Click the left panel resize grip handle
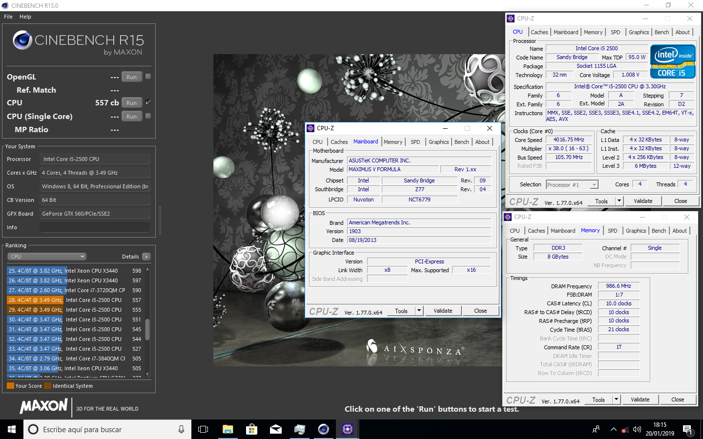The width and height of the screenshot is (703, 439). tap(160, 219)
